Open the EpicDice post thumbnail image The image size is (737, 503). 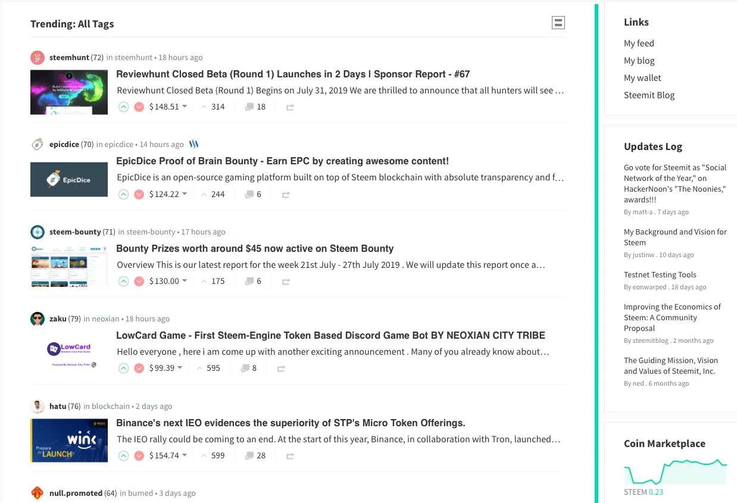pos(69,179)
